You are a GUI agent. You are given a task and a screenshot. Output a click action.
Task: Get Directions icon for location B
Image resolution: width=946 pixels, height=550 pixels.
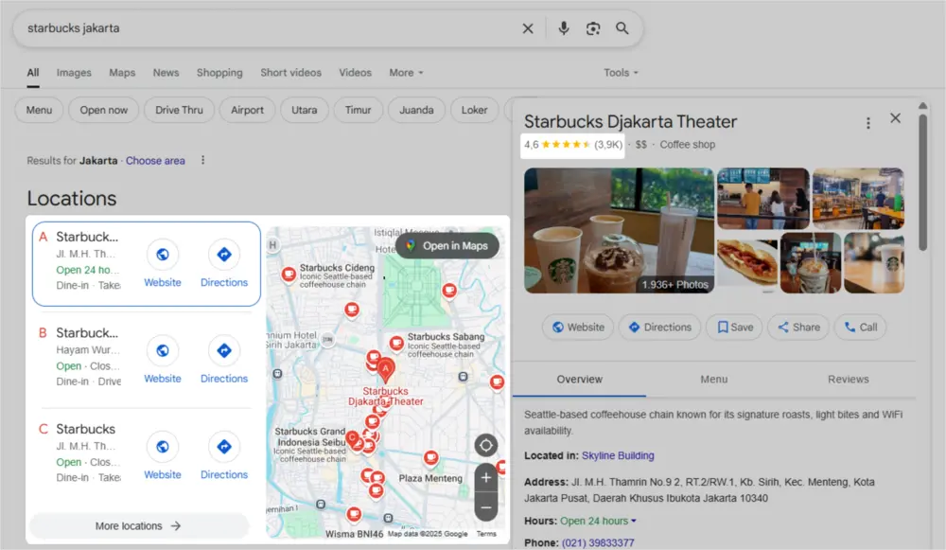click(224, 350)
